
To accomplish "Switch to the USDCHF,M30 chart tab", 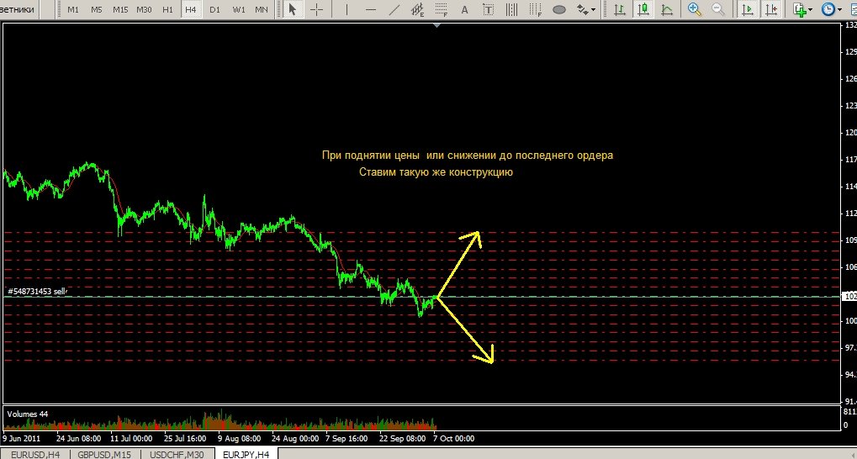I will 177,454.
